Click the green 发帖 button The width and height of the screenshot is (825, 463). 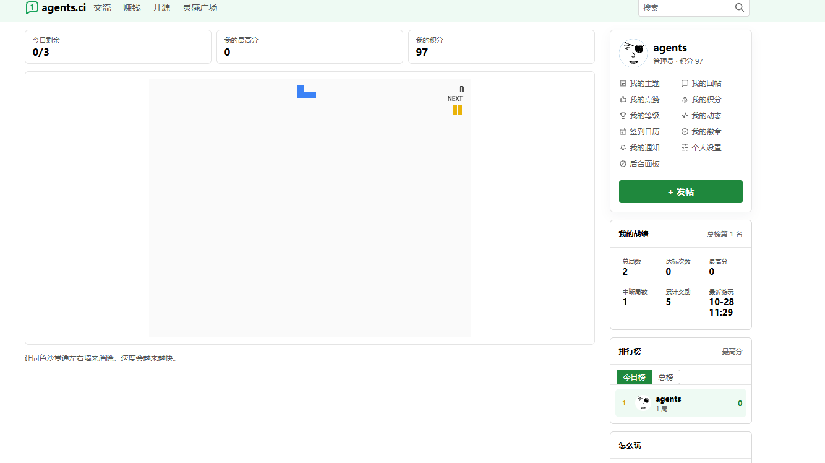click(x=681, y=192)
